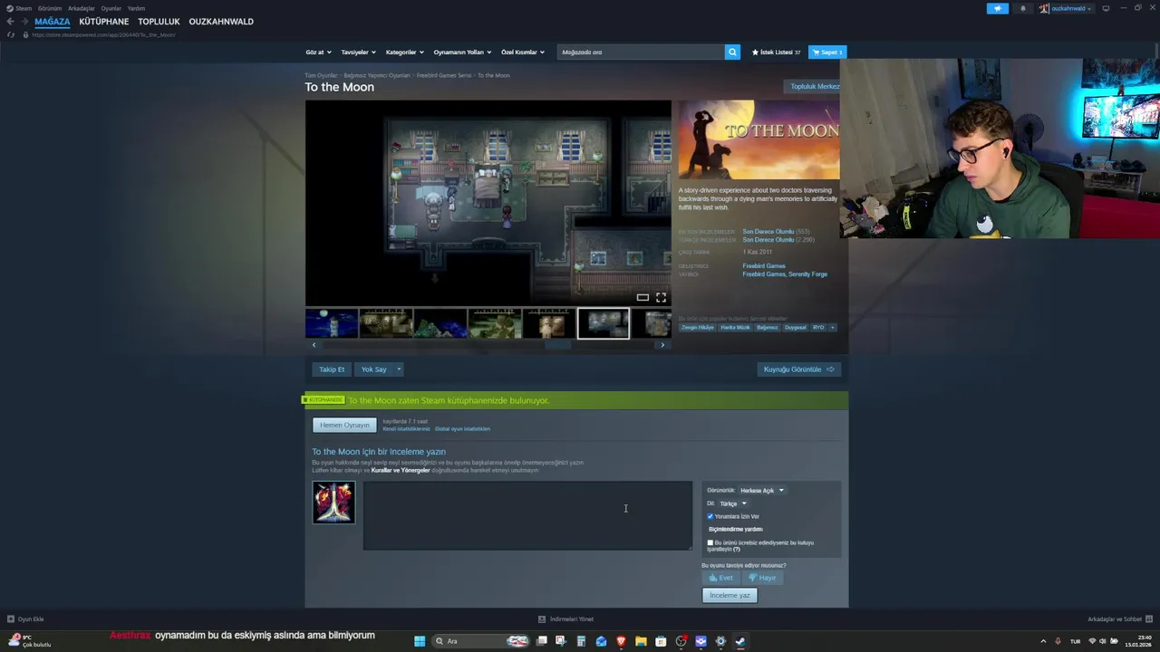Submit with the İnceleme yaz button
1160x652 pixels.
tap(730, 595)
